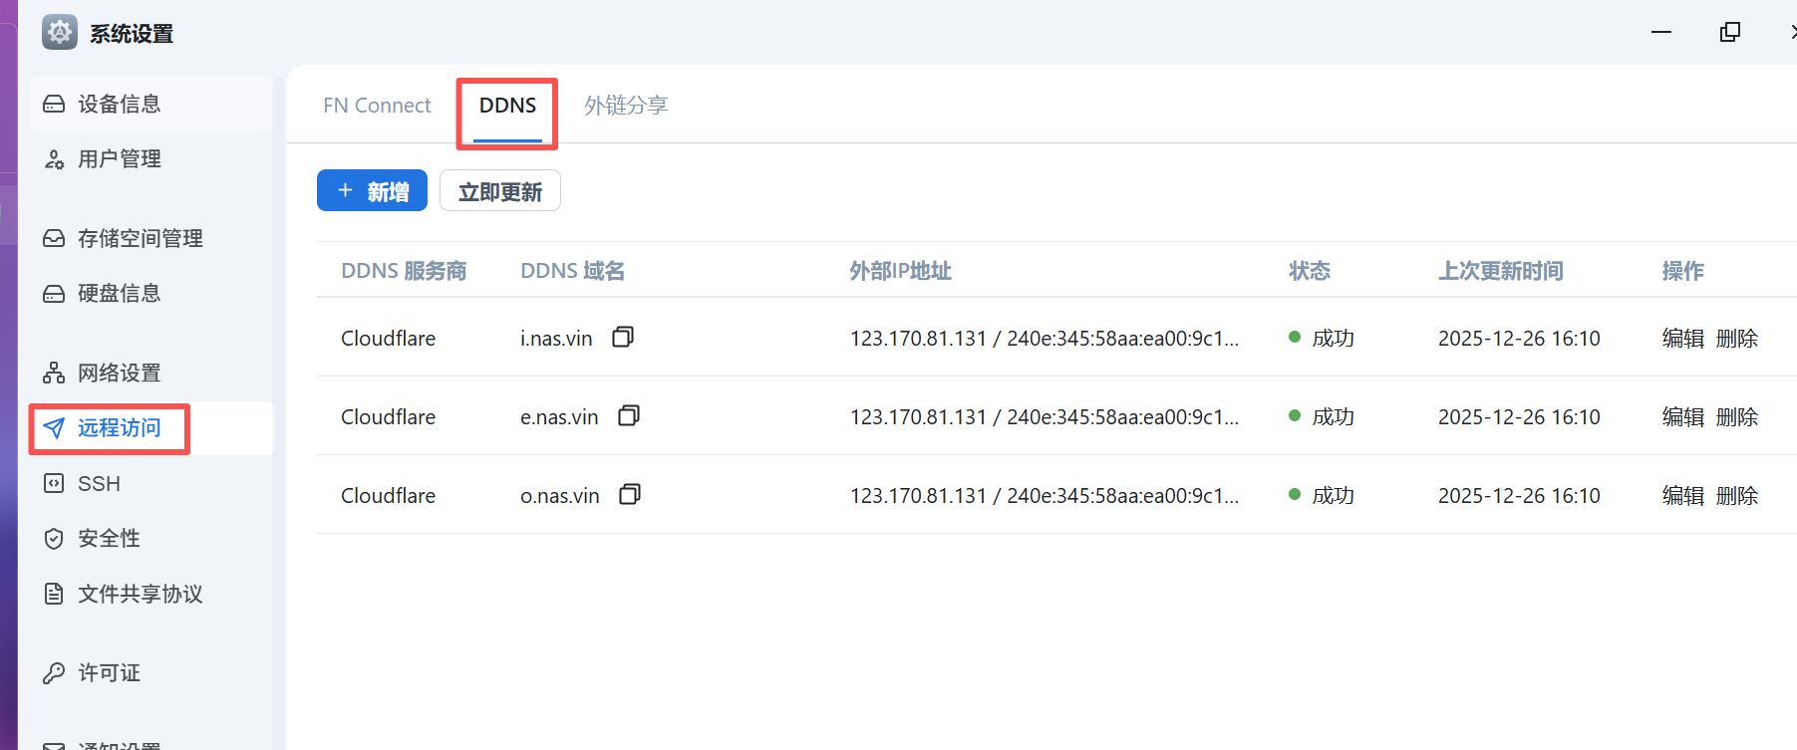Viewport: 1797px width, 750px height.
Task: Edit the e.nas.vin DDNS entry
Action: tap(1683, 417)
